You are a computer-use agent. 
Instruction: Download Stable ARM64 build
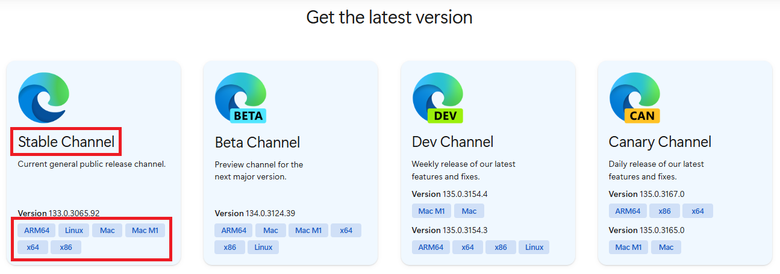[37, 230]
